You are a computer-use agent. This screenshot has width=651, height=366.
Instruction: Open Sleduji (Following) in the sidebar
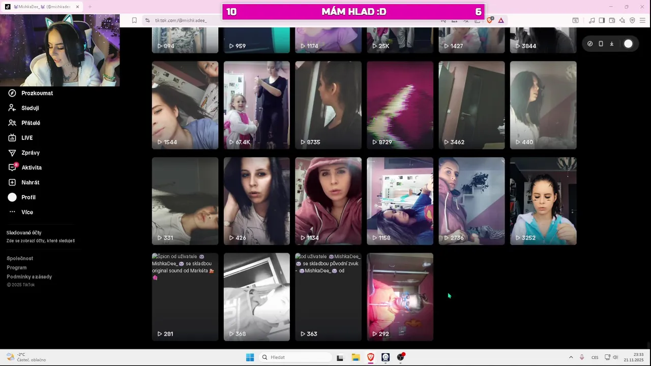tap(24, 108)
